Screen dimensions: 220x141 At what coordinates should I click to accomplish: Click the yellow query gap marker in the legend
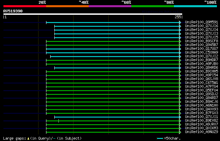[x=28, y=139]
